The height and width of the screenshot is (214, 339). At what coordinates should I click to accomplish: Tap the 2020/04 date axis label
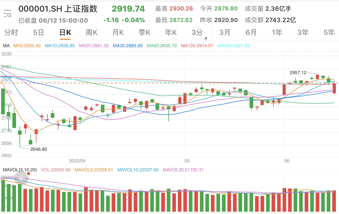click(x=77, y=161)
